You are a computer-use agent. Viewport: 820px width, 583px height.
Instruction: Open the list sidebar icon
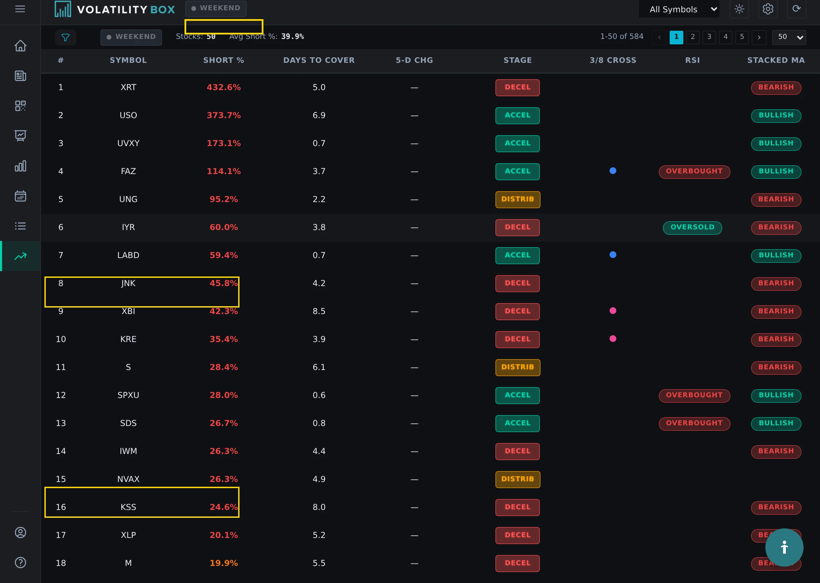point(20,226)
